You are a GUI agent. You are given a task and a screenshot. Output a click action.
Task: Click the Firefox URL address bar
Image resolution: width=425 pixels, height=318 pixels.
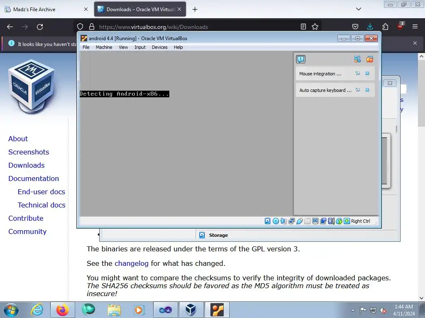pos(198,27)
